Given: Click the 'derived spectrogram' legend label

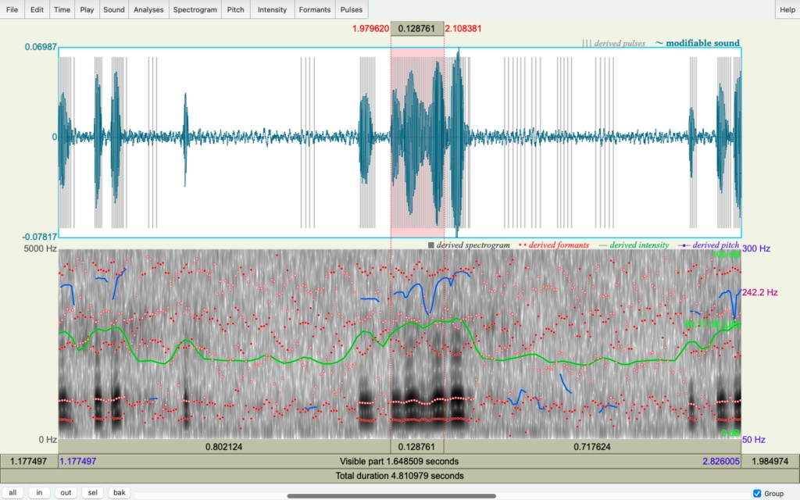Looking at the screenshot, I should pos(473,245).
